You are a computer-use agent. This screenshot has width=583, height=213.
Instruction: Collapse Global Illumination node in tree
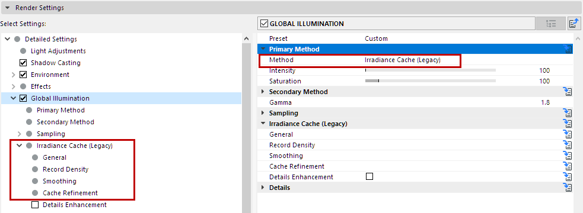[14, 98]
